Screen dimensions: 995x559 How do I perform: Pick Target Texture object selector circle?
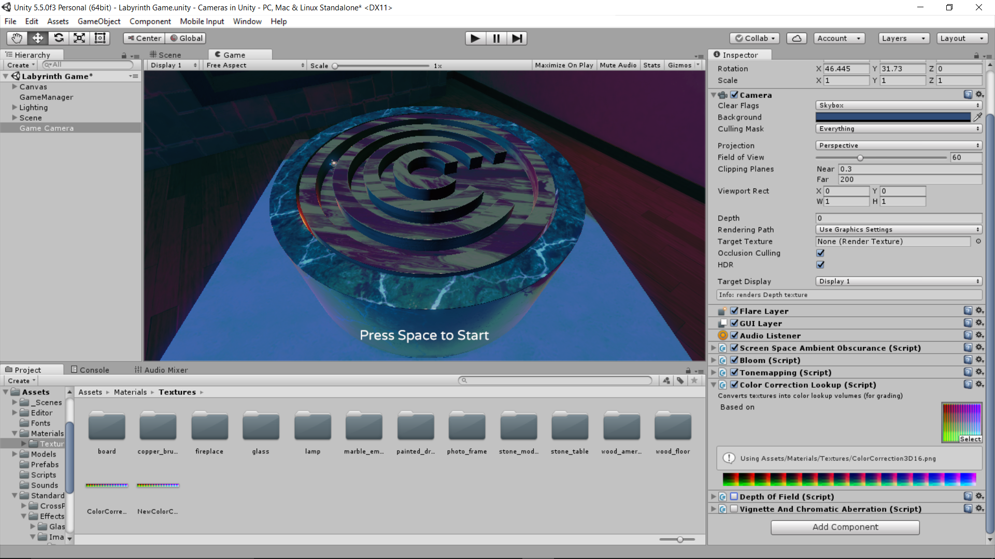[x=978, y=241]
